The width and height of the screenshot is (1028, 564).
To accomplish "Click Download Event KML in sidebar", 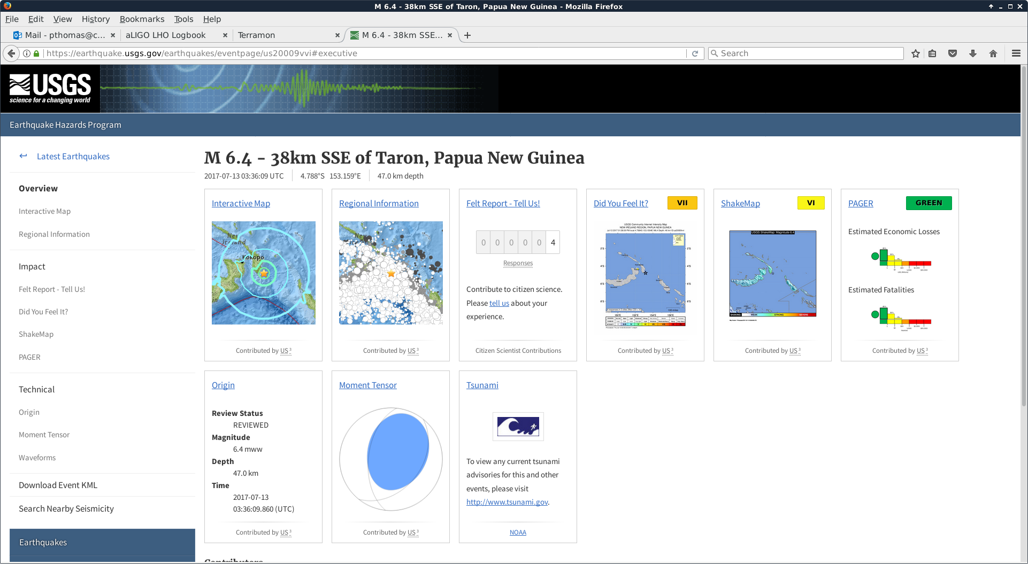I will (58, 485).
